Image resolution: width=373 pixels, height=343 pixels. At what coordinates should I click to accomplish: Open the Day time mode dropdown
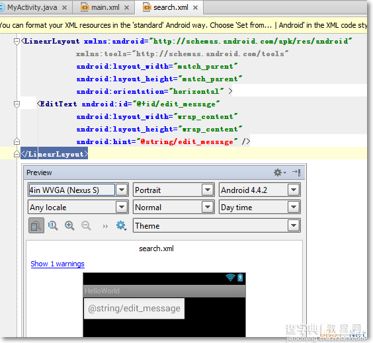[x=259, y=208]
